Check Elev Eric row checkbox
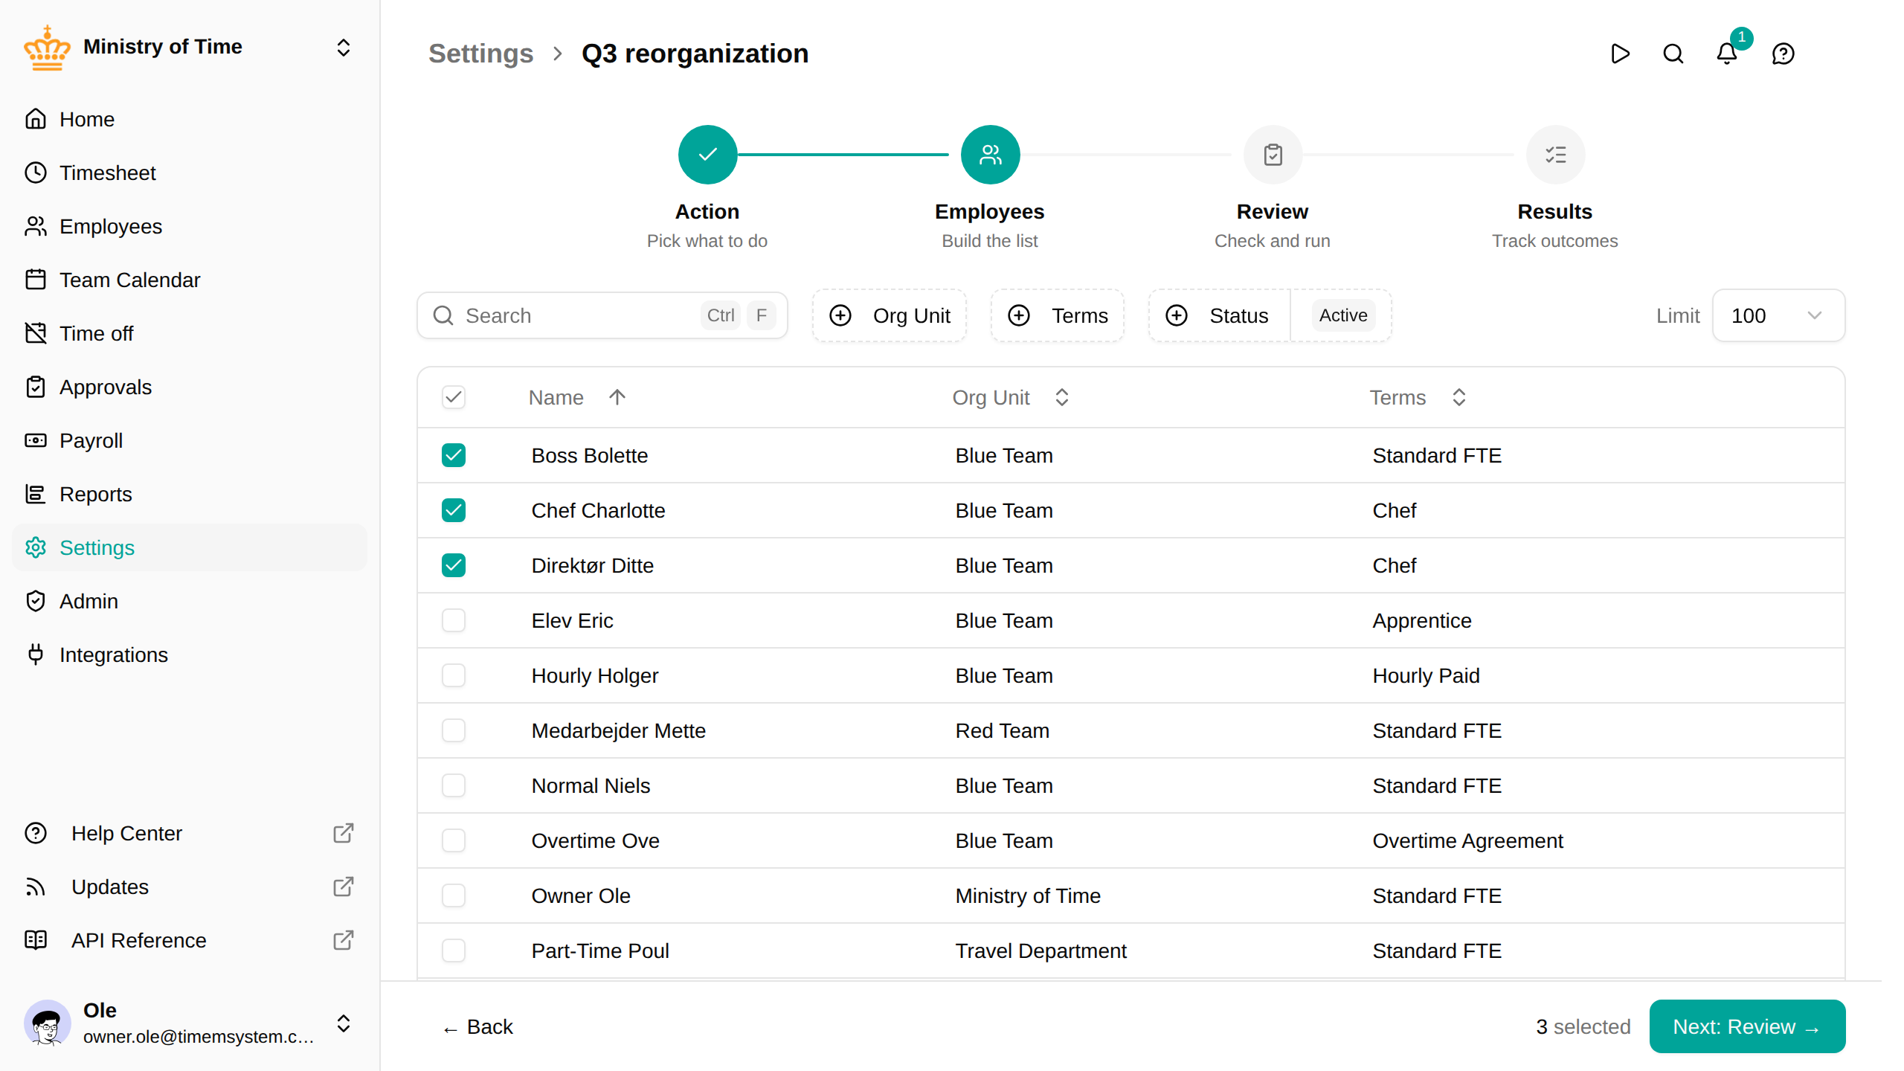Image resolution: width=1904 pixels, height=1071 pixels. (x=454, y=620)
